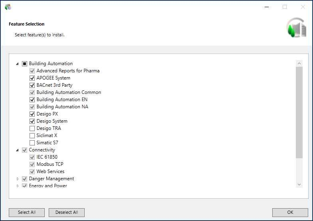313x221 pixels.
Task: Uncheck the BACnet 3rd Party checkbox
Action: pos(32,85)
